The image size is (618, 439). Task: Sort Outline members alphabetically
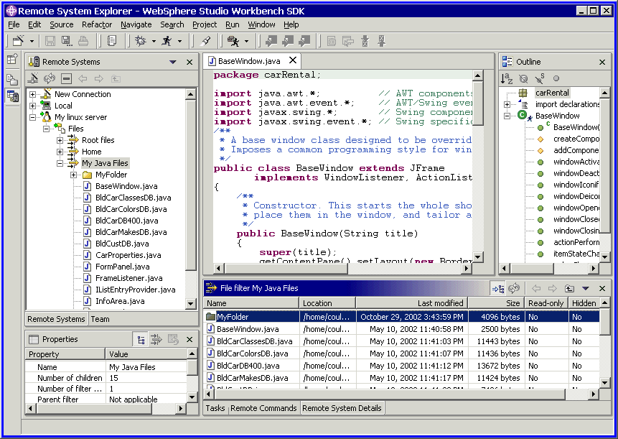pyautogui.click(x=507, y=78)
